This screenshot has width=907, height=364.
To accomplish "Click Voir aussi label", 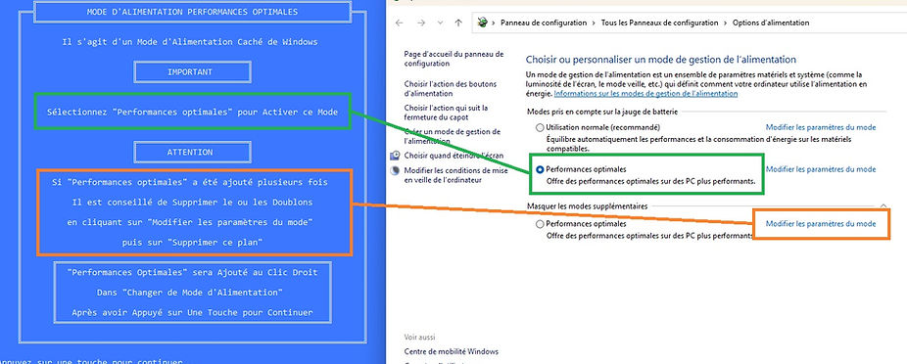I will 419,337.
